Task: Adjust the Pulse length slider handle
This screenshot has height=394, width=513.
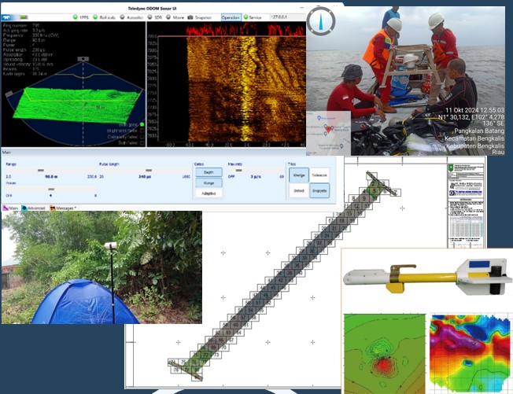Action: click(149, 171)
